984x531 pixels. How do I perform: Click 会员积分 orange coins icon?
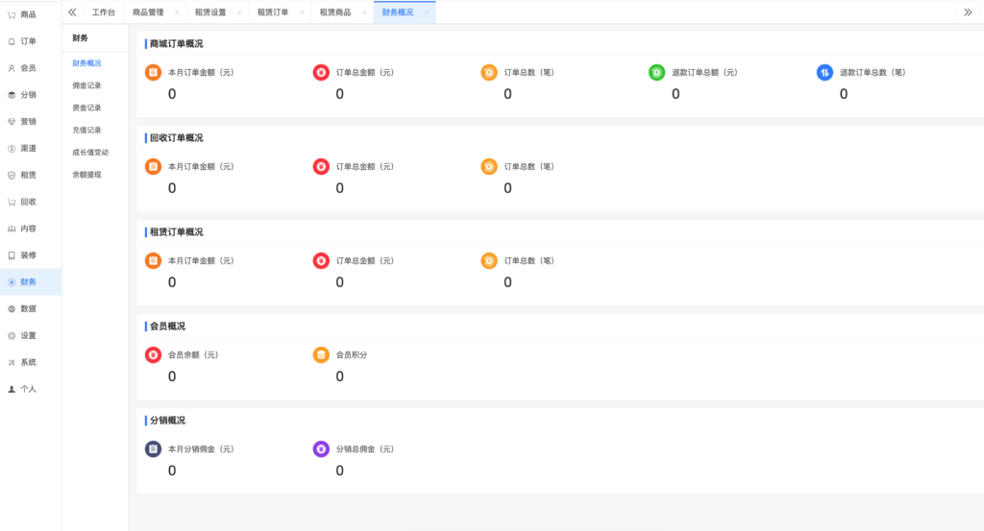321,354
